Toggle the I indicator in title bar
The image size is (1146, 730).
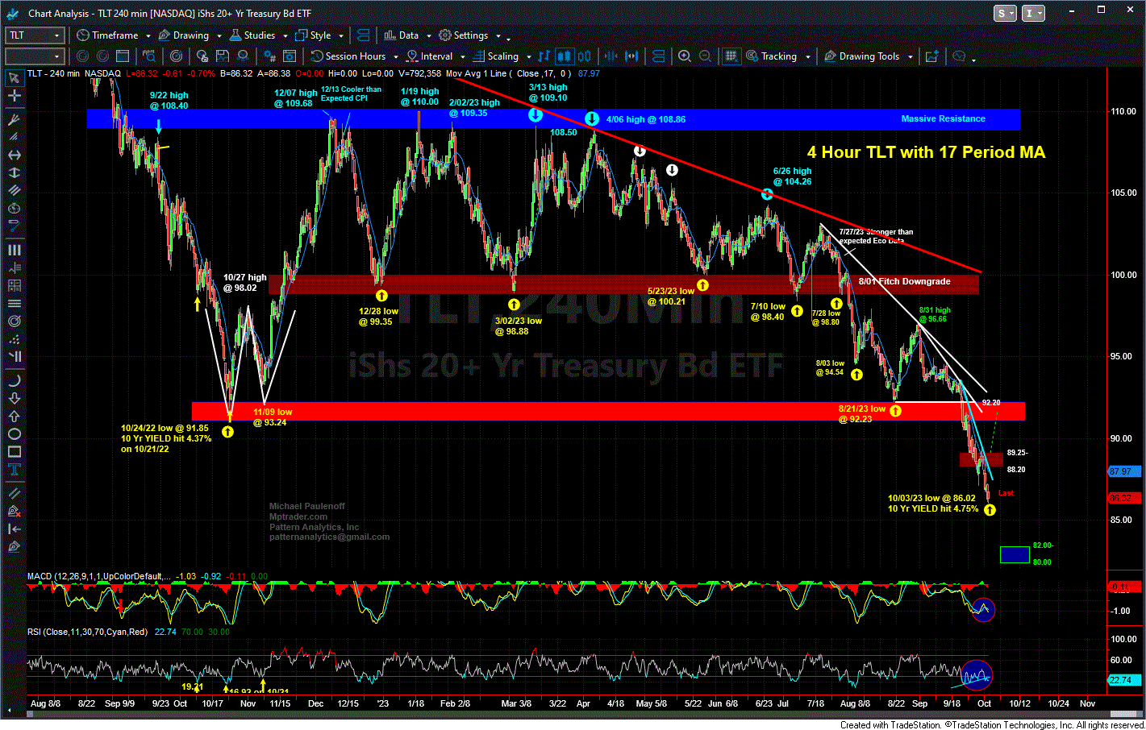1033,13
